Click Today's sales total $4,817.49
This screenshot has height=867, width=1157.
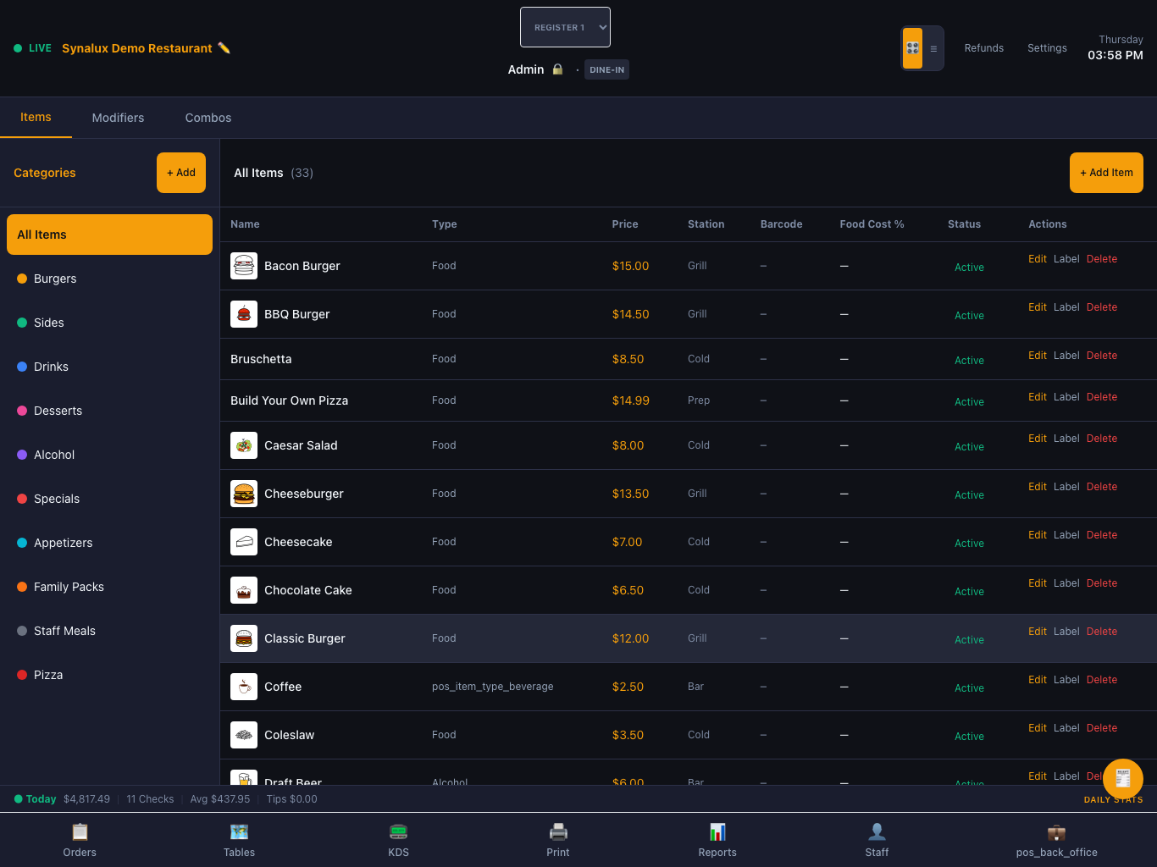click(86, 799)
